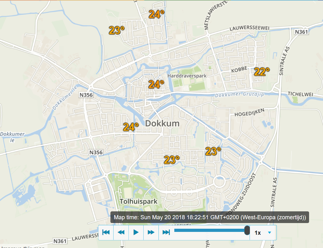The width and height of the screenshot is (323, 248).
Task: Open the 1x playback speed dropdown
Action: (270, 233)
